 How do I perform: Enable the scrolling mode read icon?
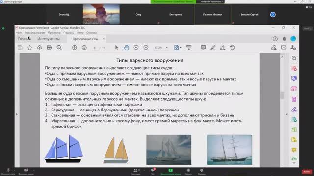(x=189, y=48)
